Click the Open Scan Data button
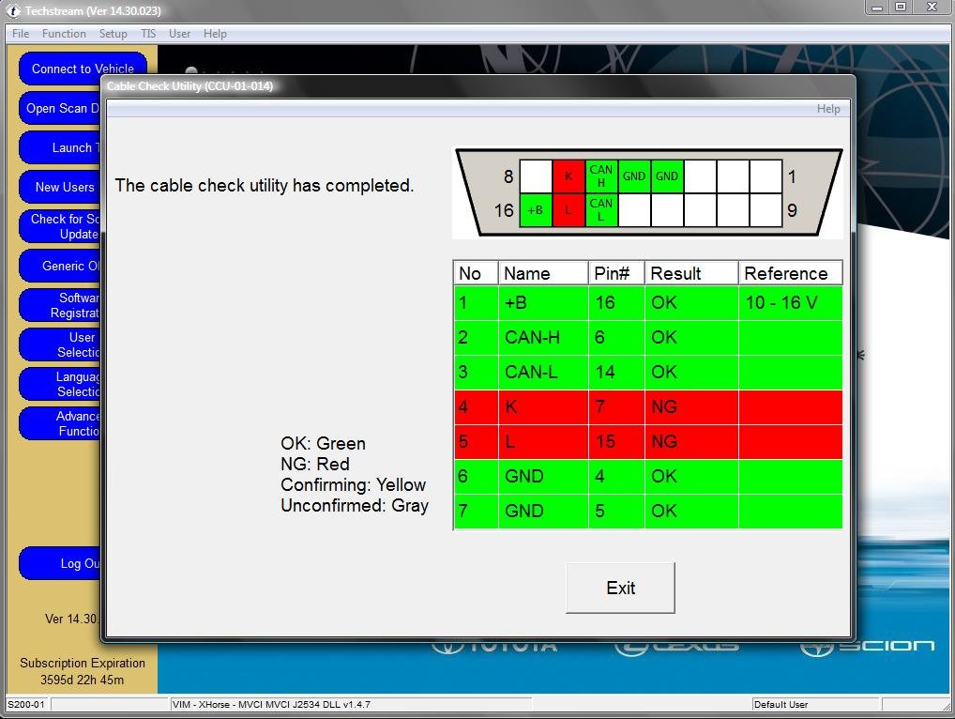The image size is (955, 719). (60, 108)
